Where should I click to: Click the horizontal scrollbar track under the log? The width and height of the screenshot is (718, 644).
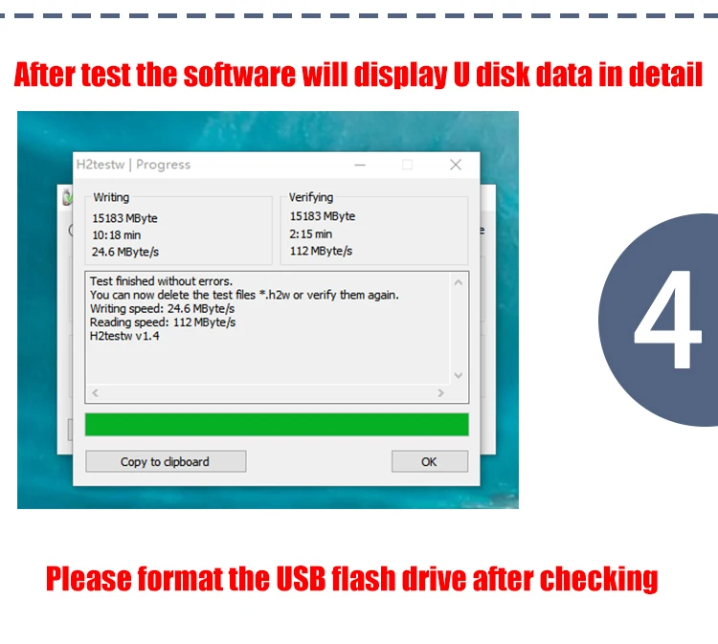pyautogui.click(x=268, y=392)
